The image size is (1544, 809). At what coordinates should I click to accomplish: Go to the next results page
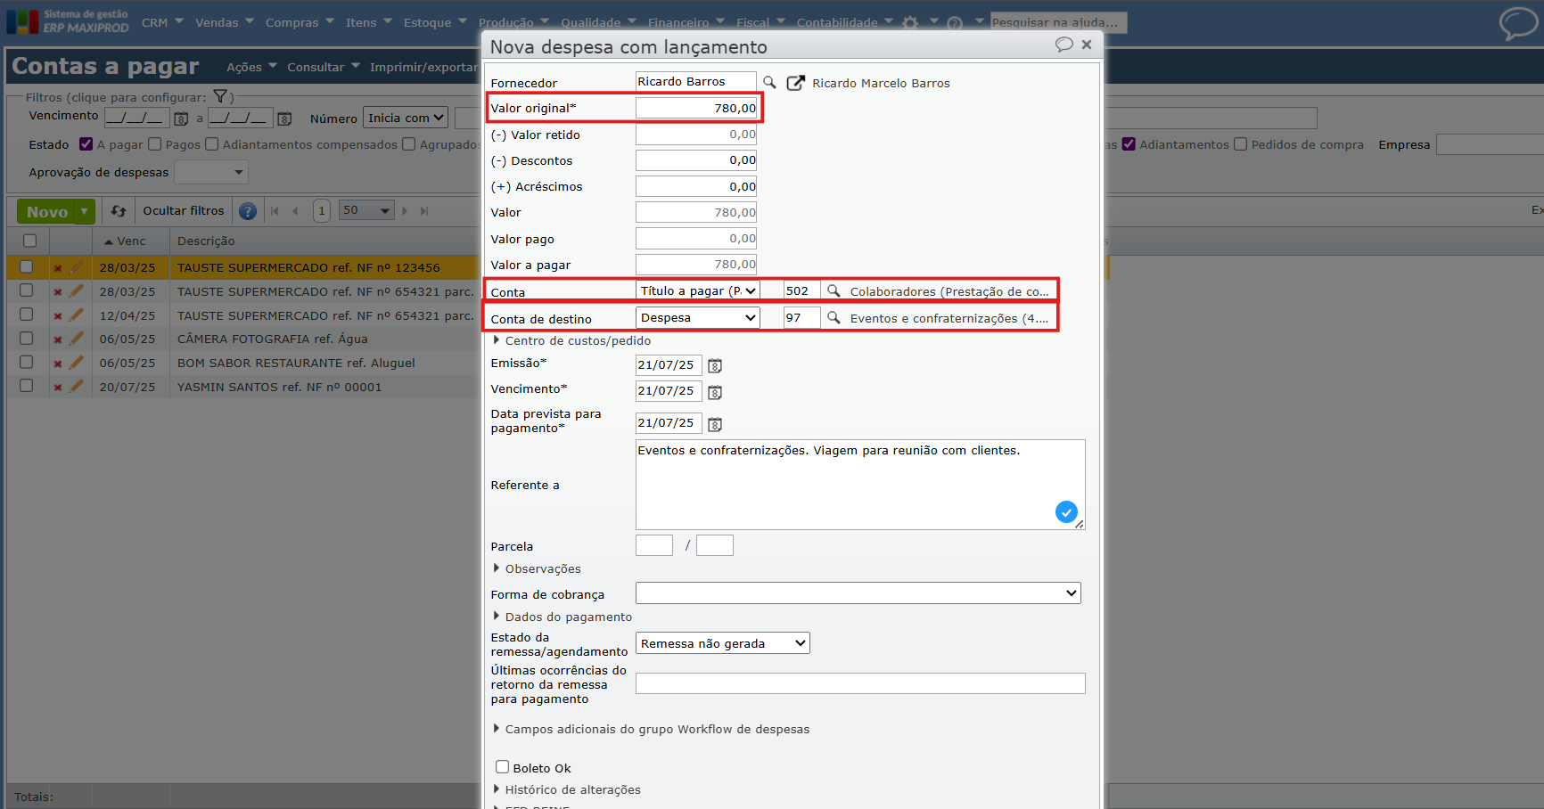click(x=405, y=211)
